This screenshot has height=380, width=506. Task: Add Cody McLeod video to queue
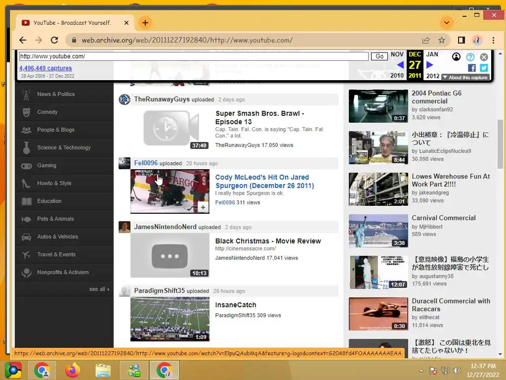coord(203,207)
